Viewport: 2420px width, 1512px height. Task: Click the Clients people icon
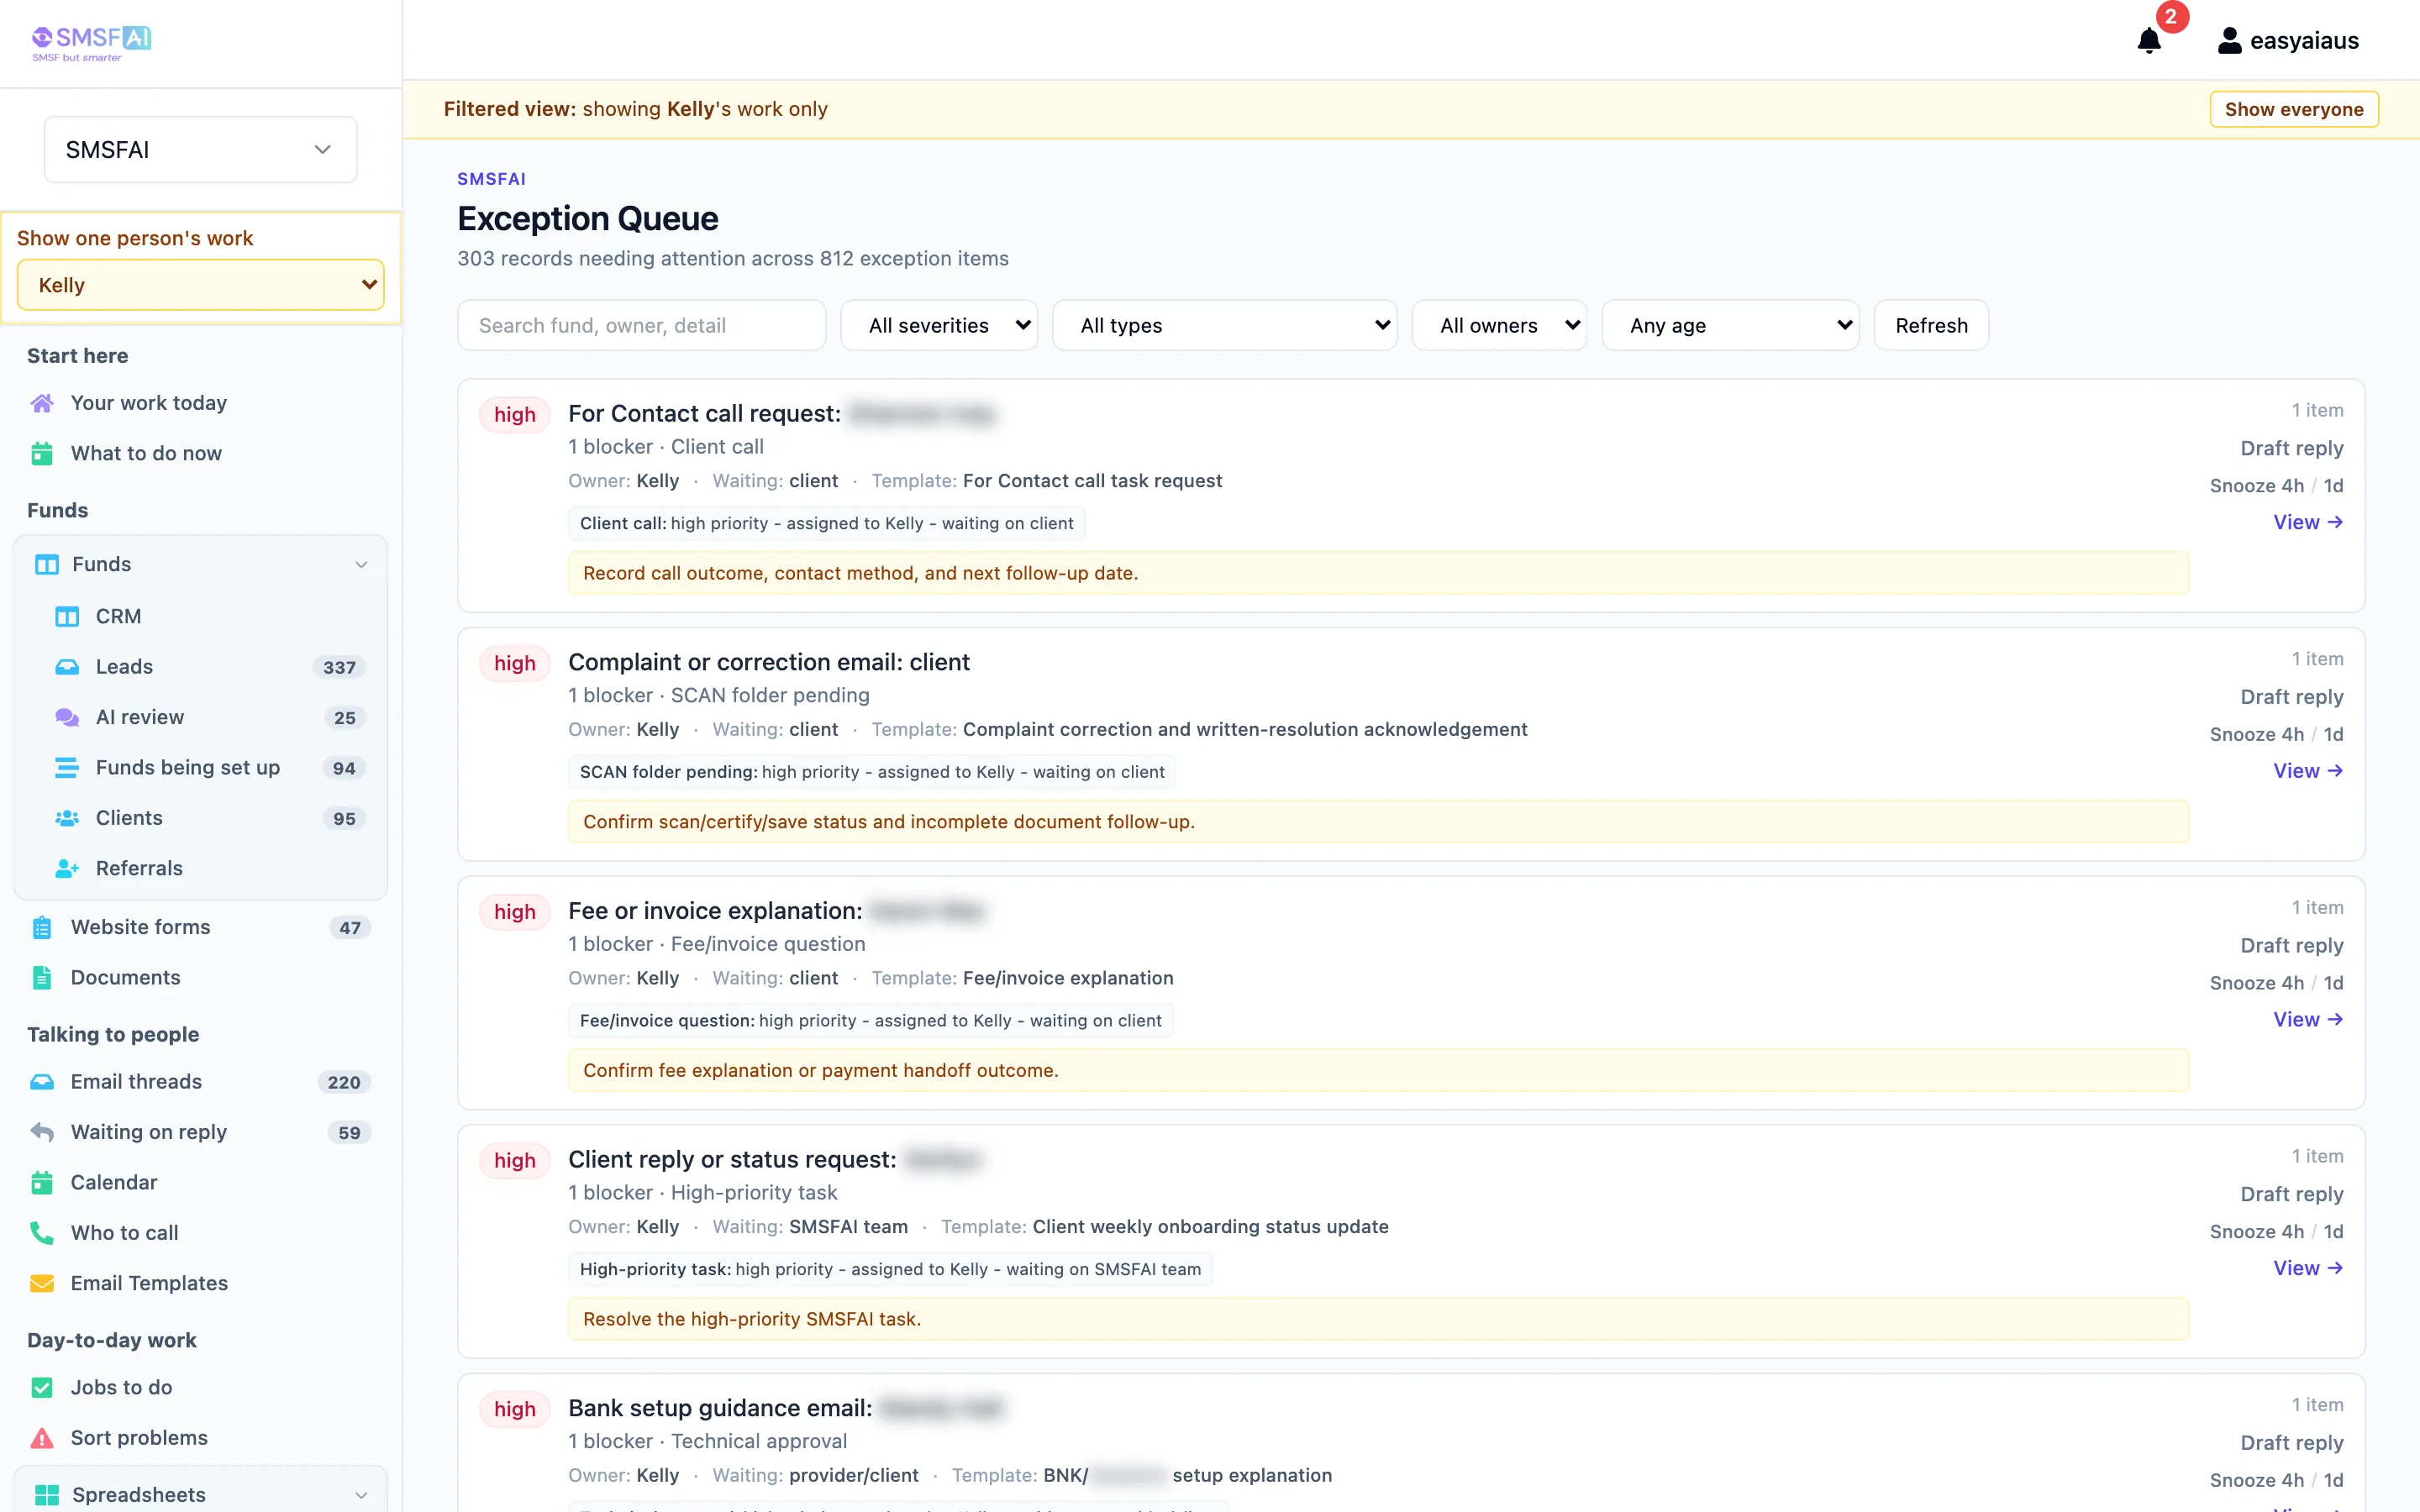67,818
